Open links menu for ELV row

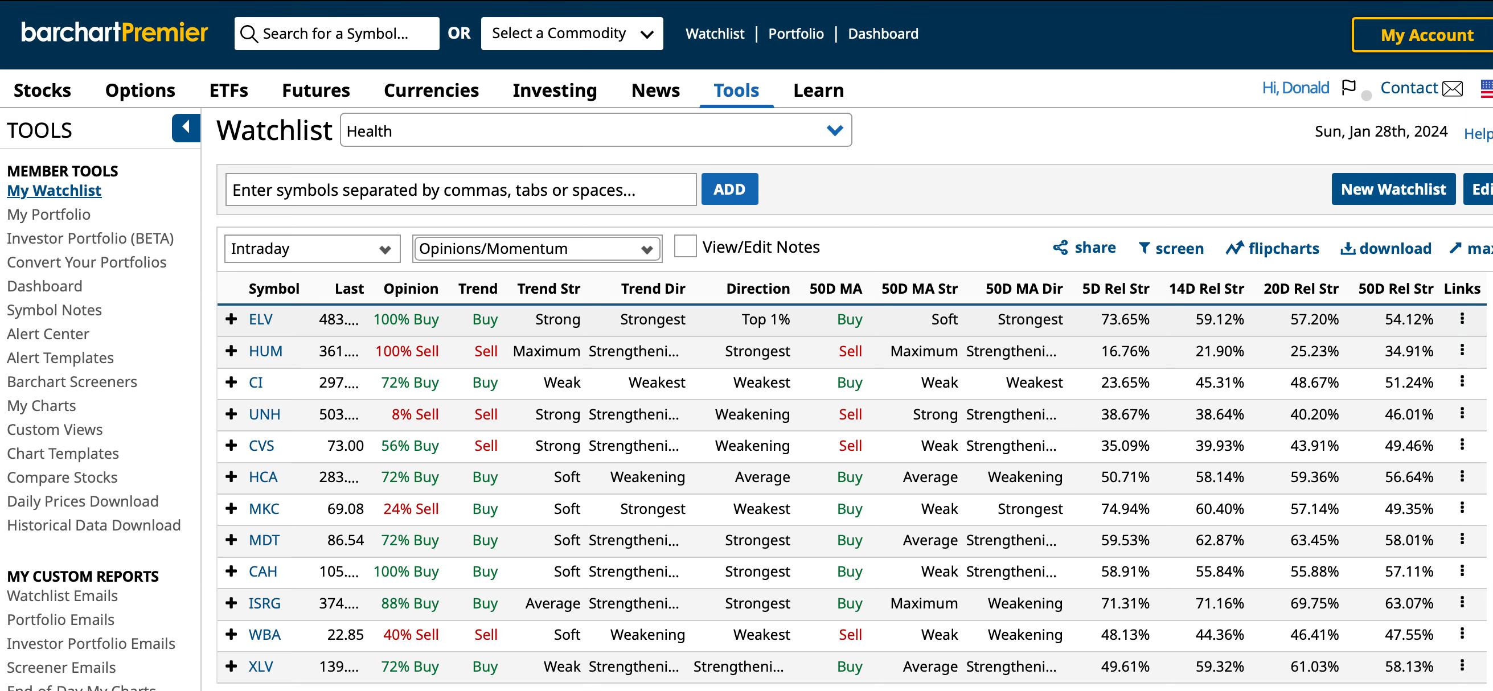(x=1462, y=319)
